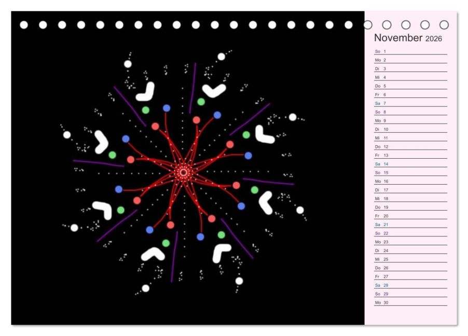The width and height of the screenshot is (468, 336).
Task: Select the calendar row "Di 17"
Action: tap(411, 190)
